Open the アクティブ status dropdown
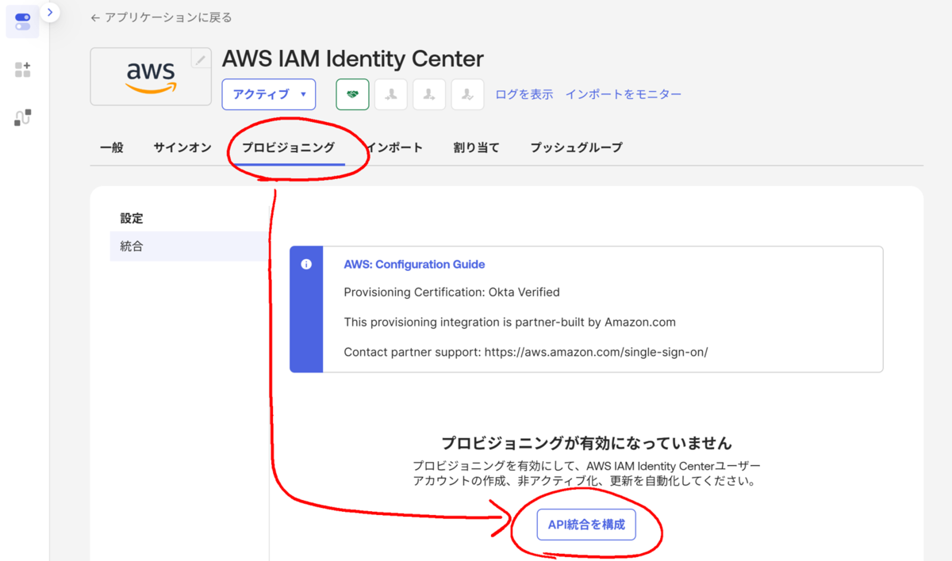The height and width of the screenshot is (561, 952). coord(269,94)
